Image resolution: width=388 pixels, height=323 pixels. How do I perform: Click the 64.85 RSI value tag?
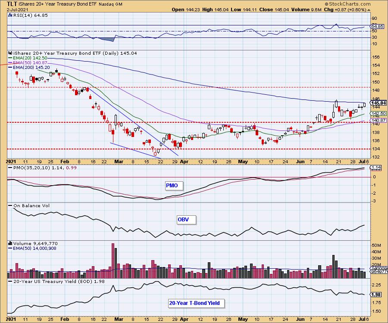click(x=378, y=26)
